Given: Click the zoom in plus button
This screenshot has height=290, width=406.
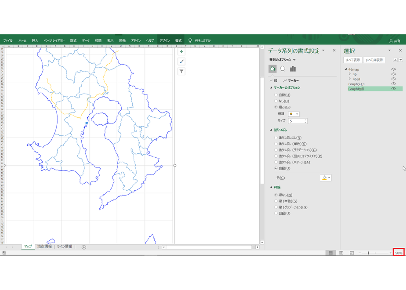Looking at the screenshot, I should pos(391,253).
